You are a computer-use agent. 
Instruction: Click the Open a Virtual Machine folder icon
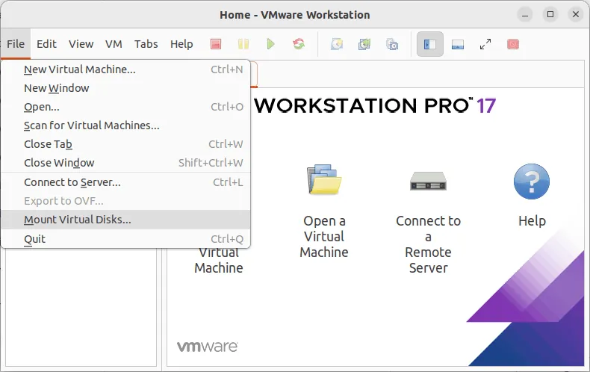(324, 179)
